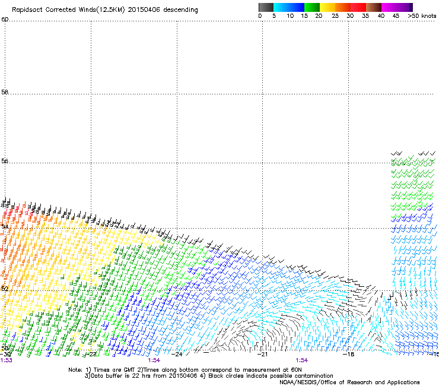Viewport: 439px width, 386px height.
Task: Click the cyan 5-10 knots legend color
Action: pos(281,7)
